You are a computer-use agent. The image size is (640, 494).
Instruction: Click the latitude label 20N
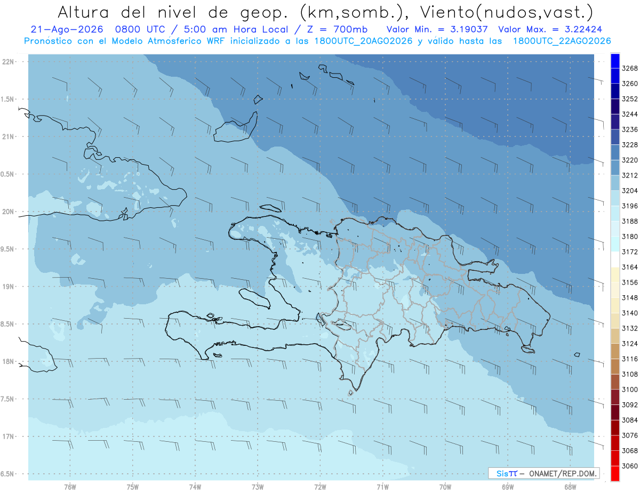(9, 212)
